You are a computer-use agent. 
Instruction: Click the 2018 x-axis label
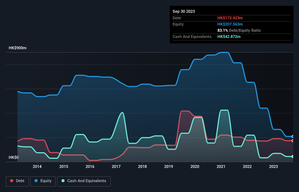pos(142,166)
